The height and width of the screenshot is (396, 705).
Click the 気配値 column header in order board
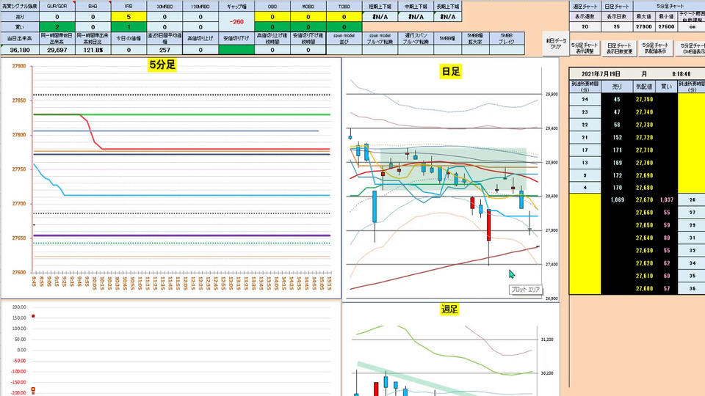point(644,87)
